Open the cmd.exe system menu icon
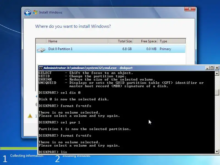Viewport: 220px width, 165px height. point(41,68)
